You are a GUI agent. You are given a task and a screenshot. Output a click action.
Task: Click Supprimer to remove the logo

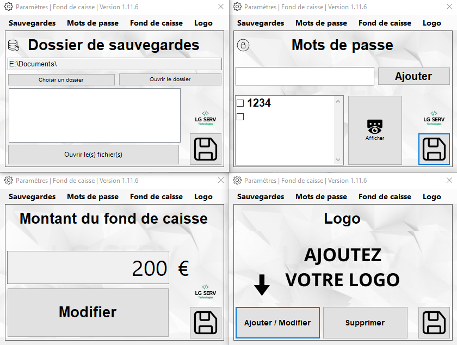click(365, 322)
